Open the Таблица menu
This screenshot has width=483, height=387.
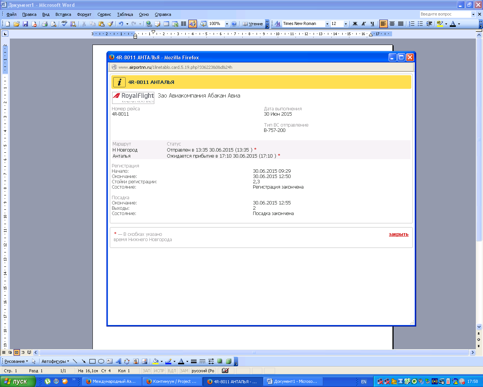125,14
